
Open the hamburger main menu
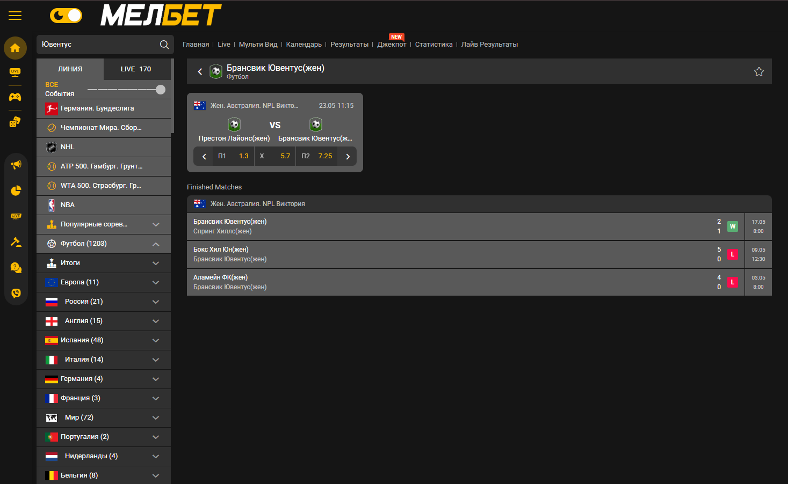click(15, 16)
